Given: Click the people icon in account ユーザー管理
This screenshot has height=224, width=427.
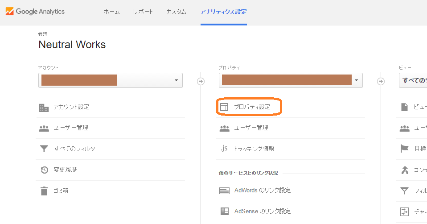Looking at the screenshot, I should tap(44, 129).
